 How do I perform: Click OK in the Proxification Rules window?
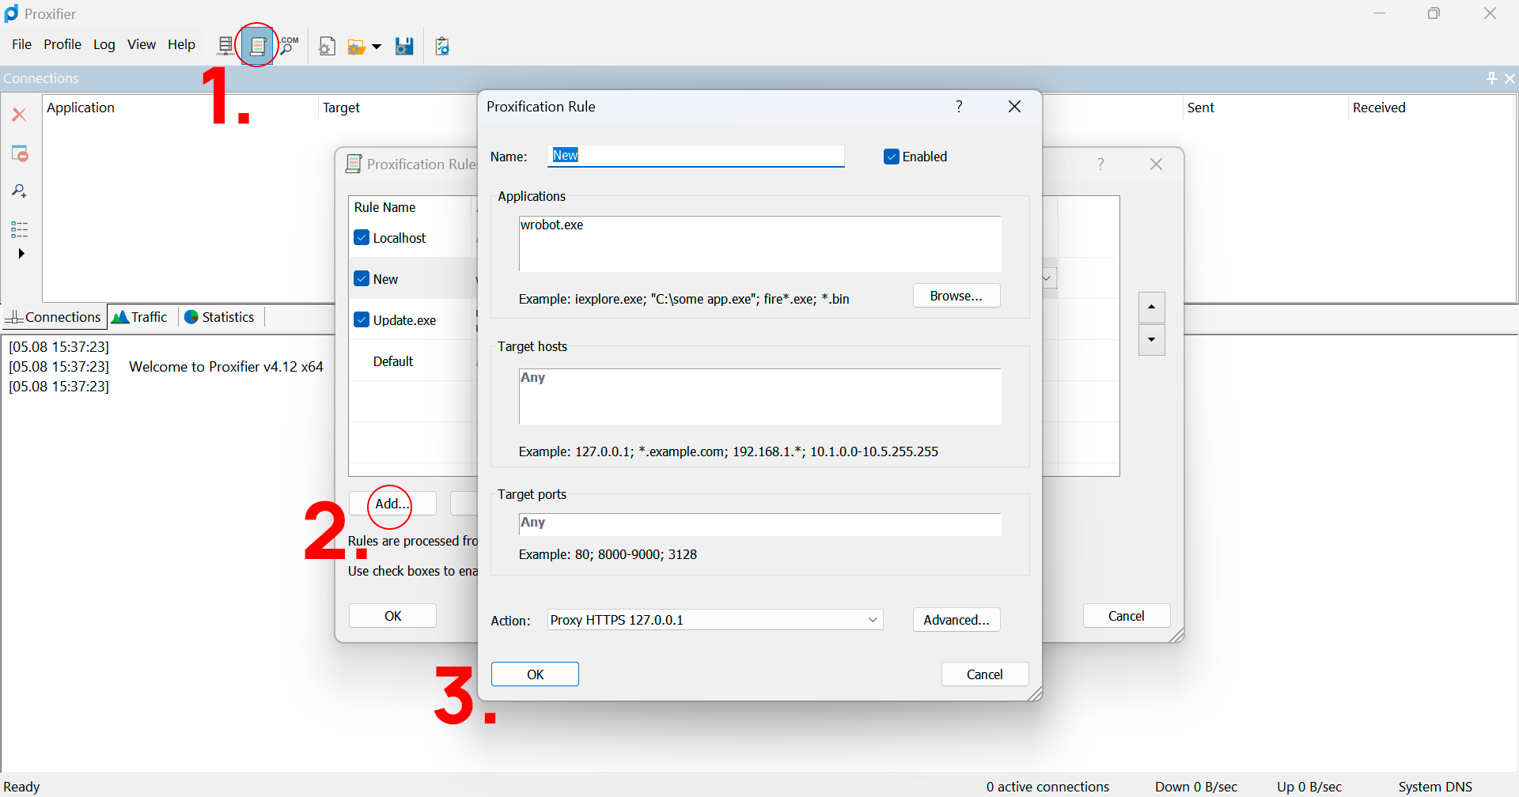coord(392,616)
